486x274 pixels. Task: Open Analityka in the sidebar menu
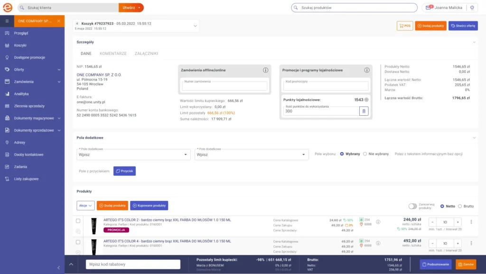pyautogui.click(x=21, y=94)
